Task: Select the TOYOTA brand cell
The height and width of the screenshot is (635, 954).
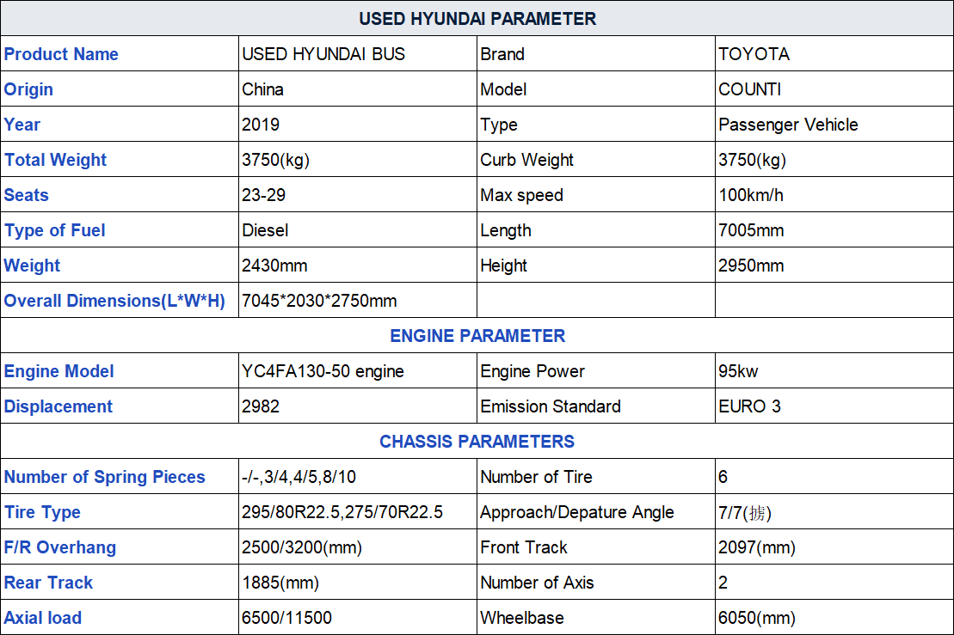Action: [x=834, y=53]
